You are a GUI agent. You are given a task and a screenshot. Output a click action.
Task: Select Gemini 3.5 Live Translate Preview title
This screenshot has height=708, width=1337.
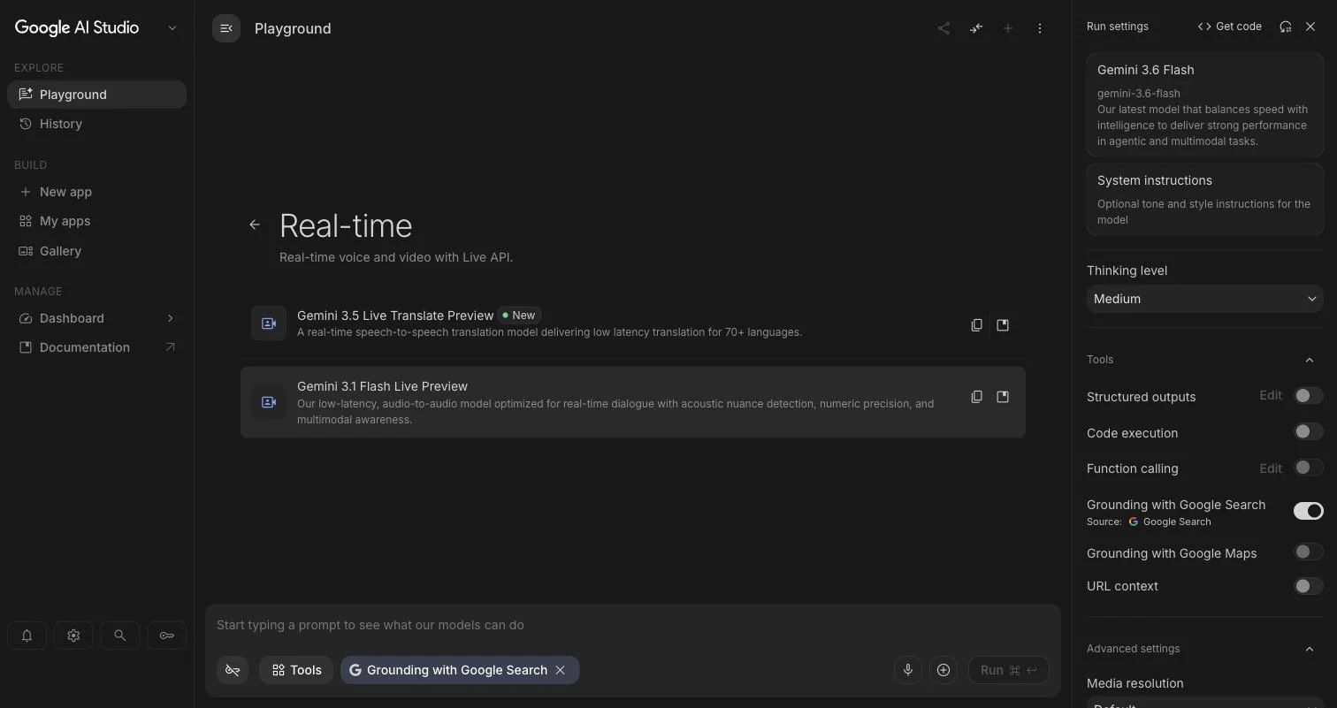pyautogui.click(x=395, y=316)
